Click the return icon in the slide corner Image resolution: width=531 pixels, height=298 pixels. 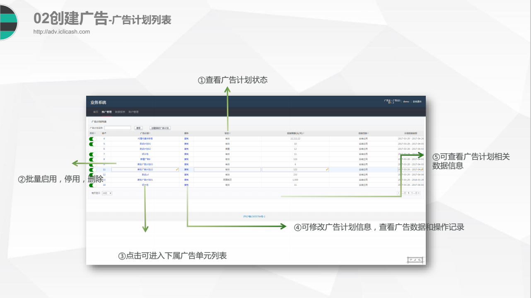pos(415,260)
